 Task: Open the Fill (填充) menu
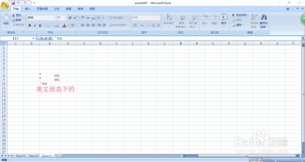238,20
